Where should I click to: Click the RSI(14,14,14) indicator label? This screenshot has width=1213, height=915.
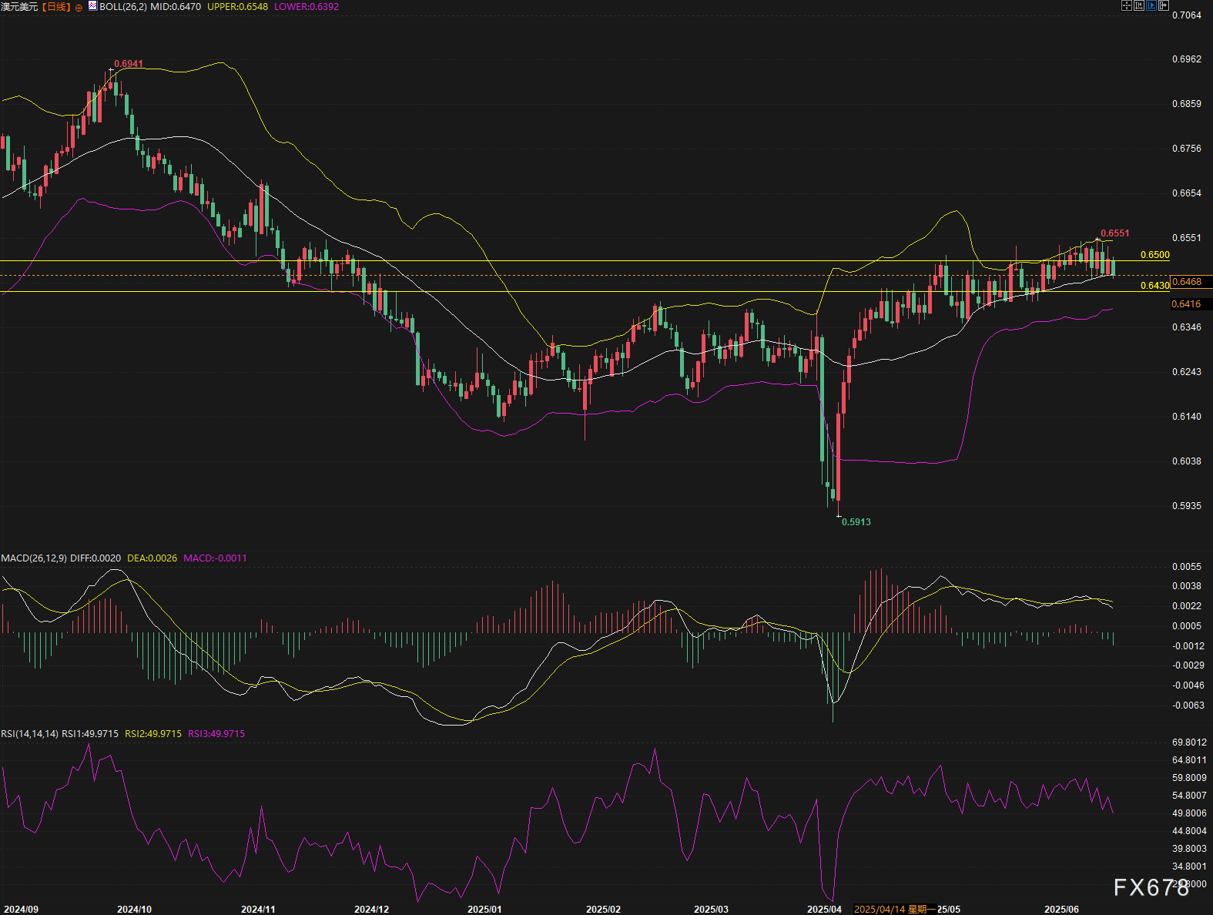tap(29, 734)
